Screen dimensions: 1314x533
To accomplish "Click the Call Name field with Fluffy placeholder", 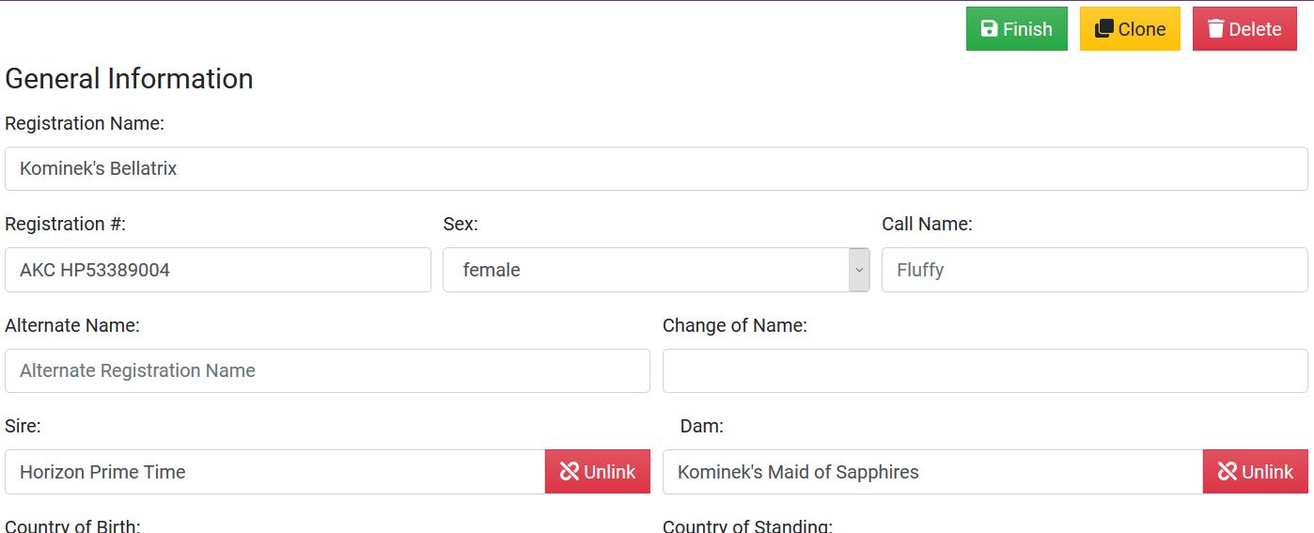I will pos(1094,270).
